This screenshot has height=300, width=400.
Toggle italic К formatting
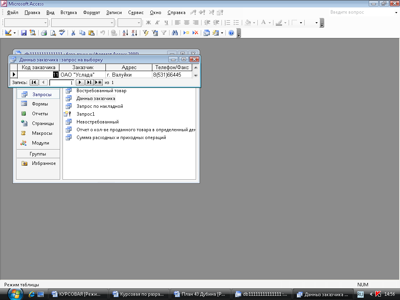tap(157, 23)
